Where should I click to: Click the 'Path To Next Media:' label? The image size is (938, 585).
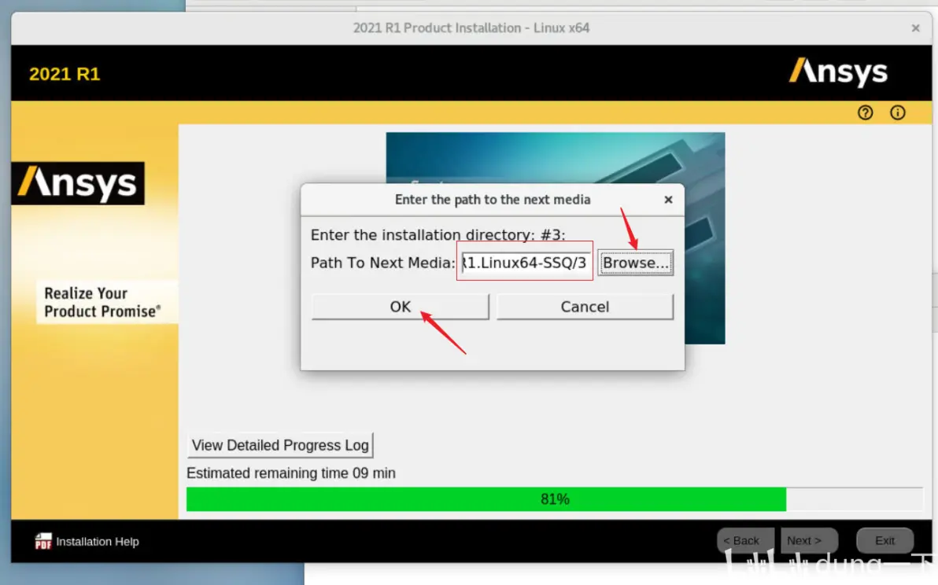click(383, 263)
